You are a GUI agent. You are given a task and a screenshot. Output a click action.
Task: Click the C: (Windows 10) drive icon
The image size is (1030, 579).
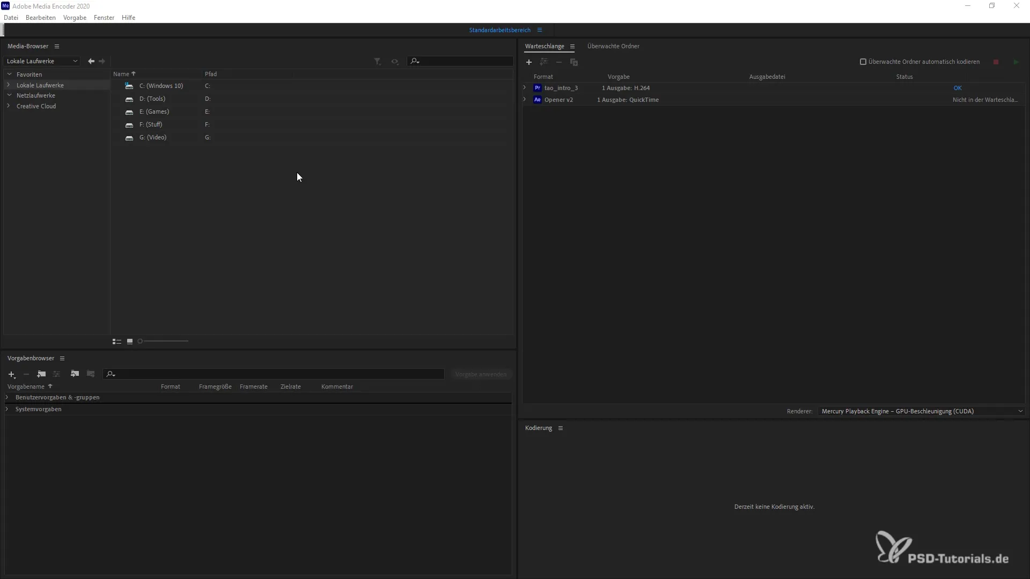point(129,86)
